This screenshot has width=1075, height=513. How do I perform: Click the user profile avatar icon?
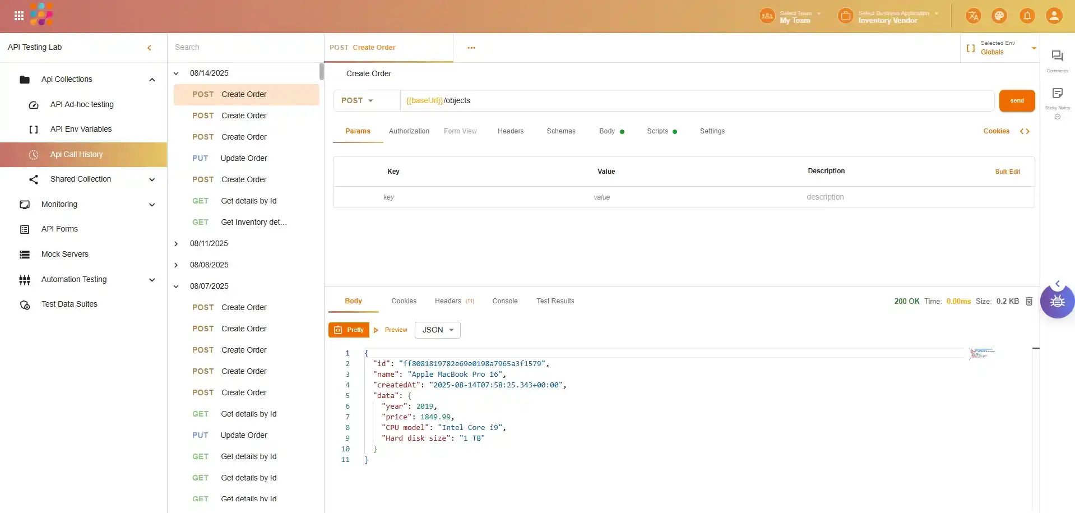point(1054,16)
